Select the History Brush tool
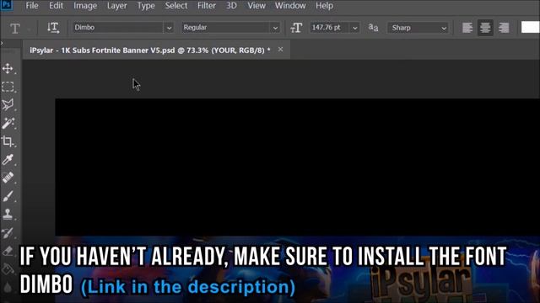The image size is (540, 303). 8,232
